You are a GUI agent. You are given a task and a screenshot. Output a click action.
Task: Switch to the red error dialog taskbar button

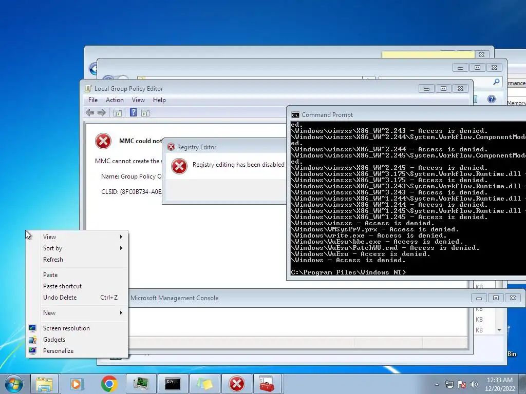point(236,384)
